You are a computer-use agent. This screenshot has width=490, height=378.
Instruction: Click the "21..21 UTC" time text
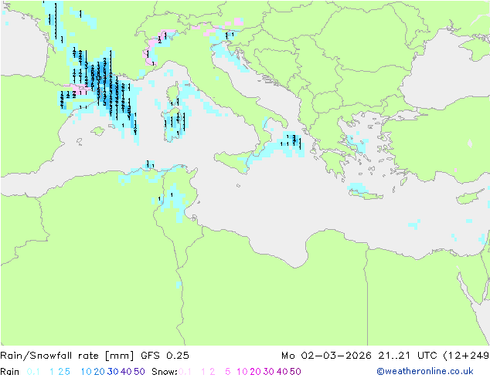tap(407, 356)
